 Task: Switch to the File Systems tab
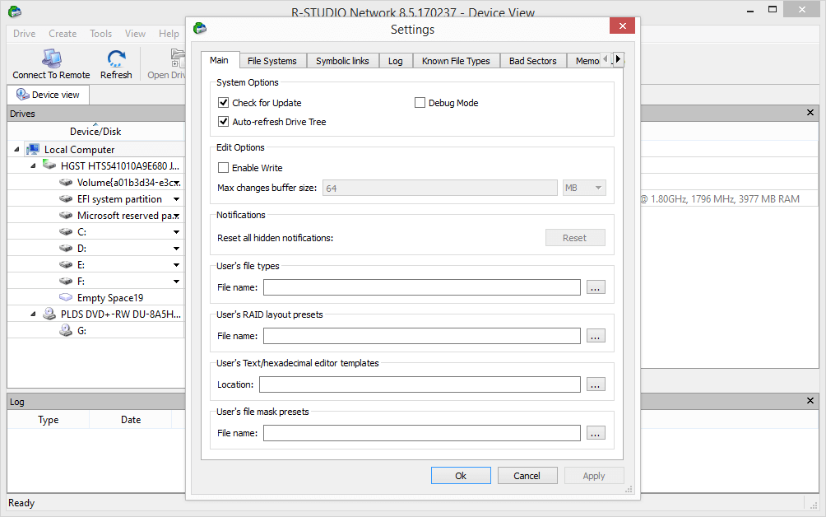(x=271, y=61)
